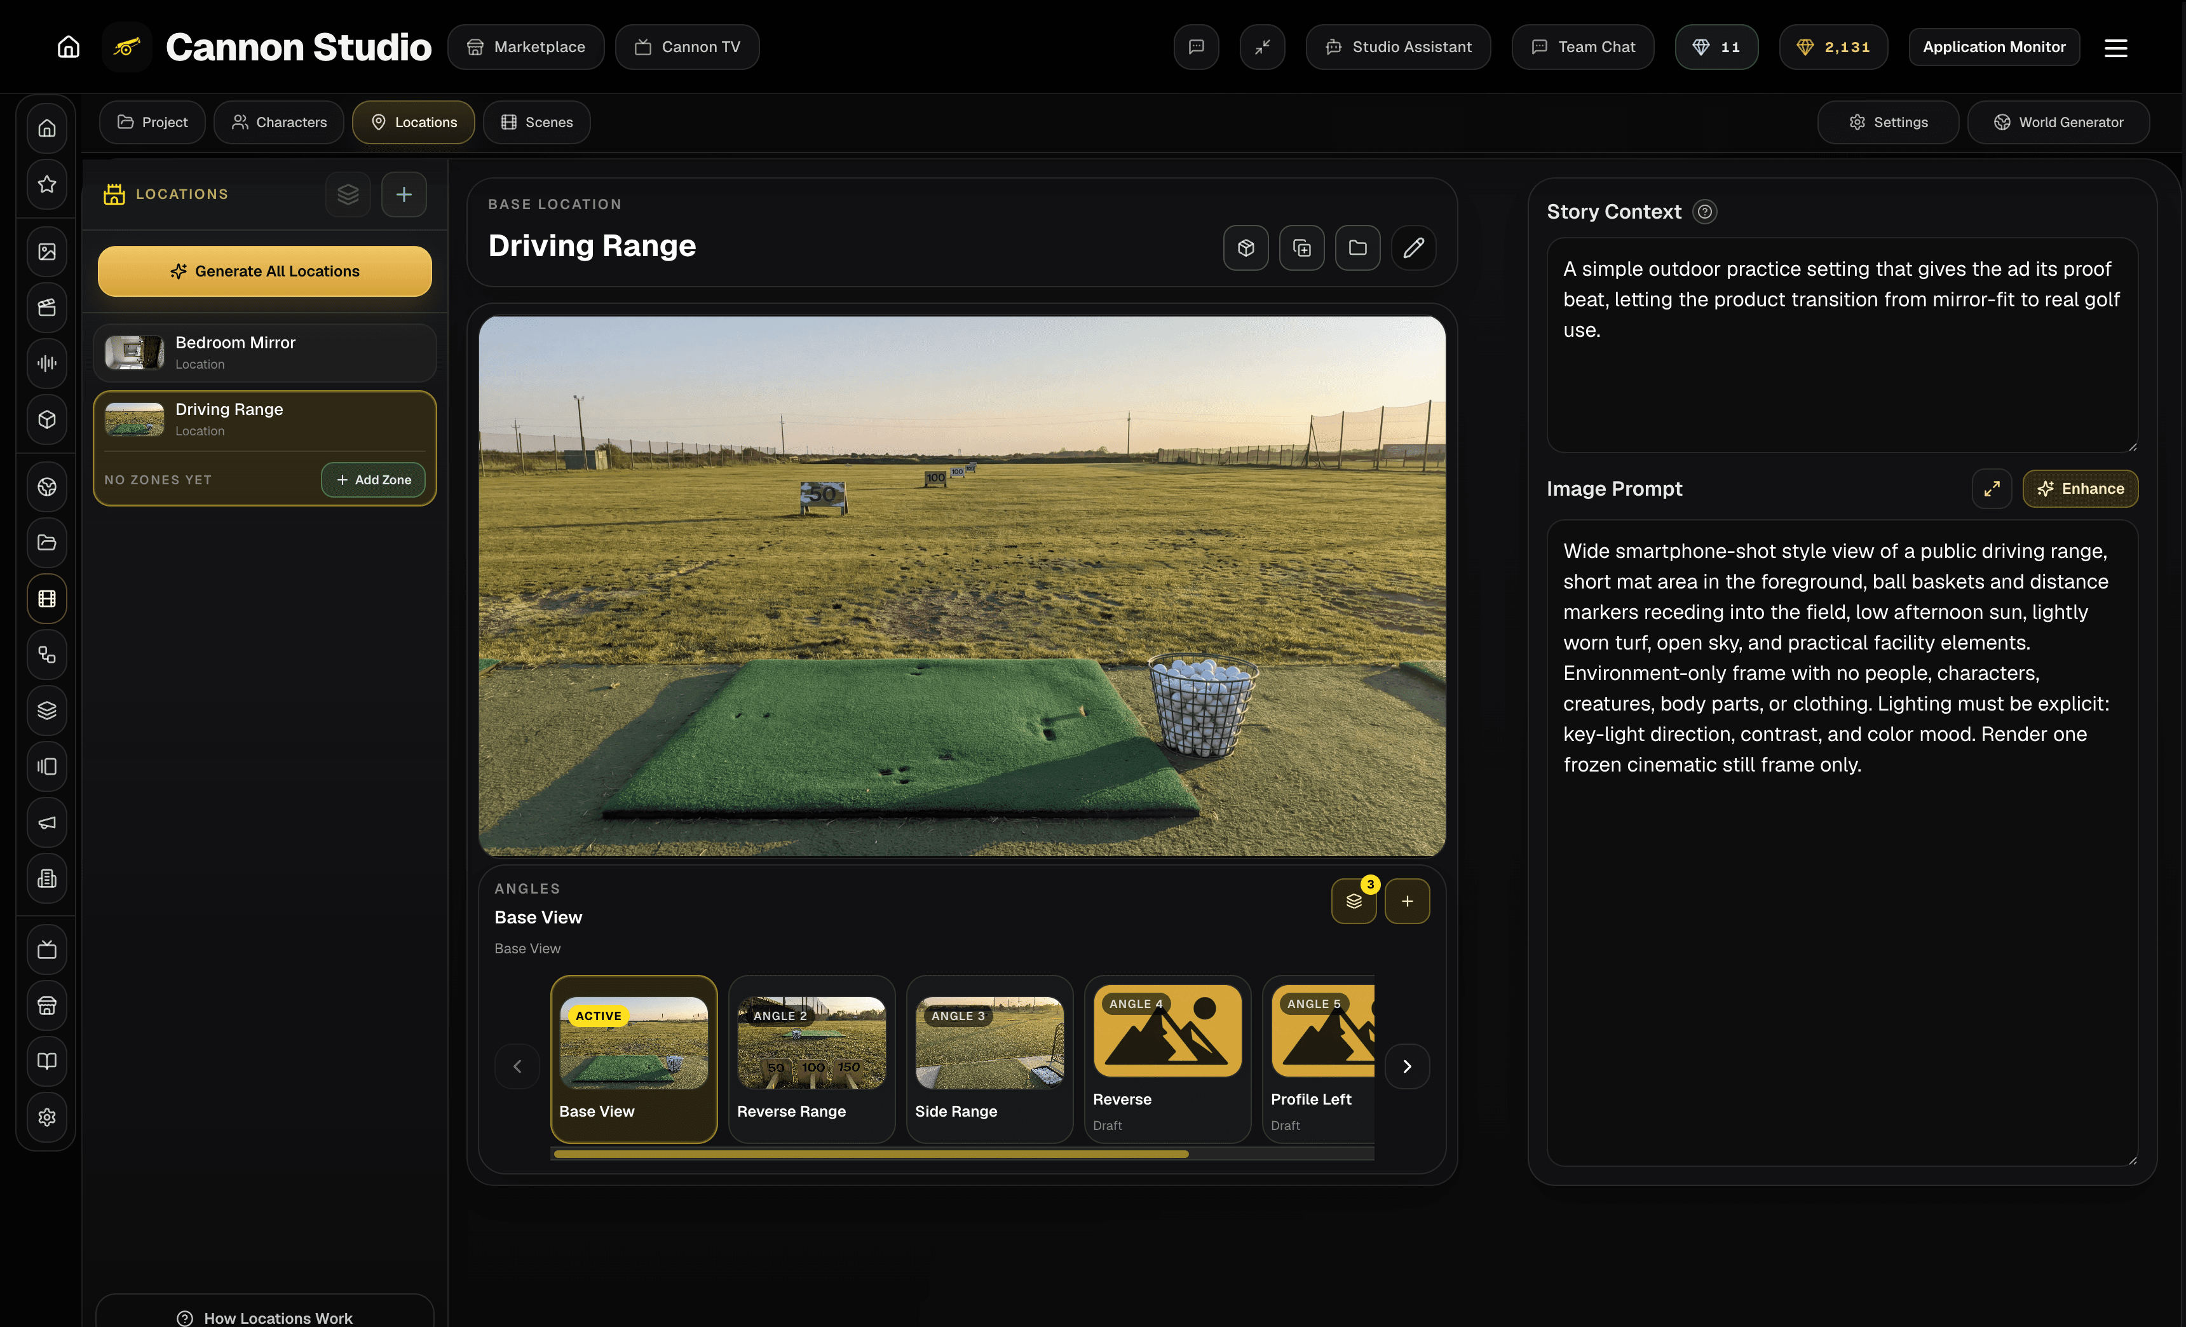2186x1327 pixels.
Task: Click the Application Monitor button
Action: tap(1994, 47)
